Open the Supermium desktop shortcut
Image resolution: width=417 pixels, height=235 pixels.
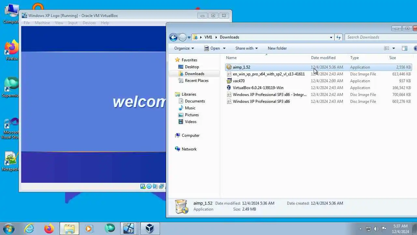click(11, 87)
